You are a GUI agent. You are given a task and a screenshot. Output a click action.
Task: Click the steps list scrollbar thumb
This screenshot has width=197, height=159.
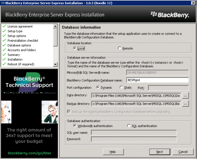[55, 37]
